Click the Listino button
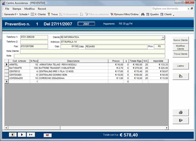The width and height of the screenshot is (196, 141). pyautogui.click(x=181, y=66)
